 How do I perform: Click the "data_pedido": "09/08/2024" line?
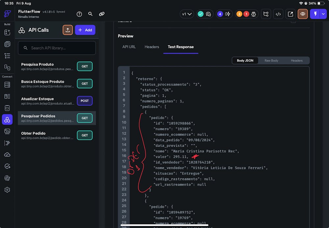point(184,140)
